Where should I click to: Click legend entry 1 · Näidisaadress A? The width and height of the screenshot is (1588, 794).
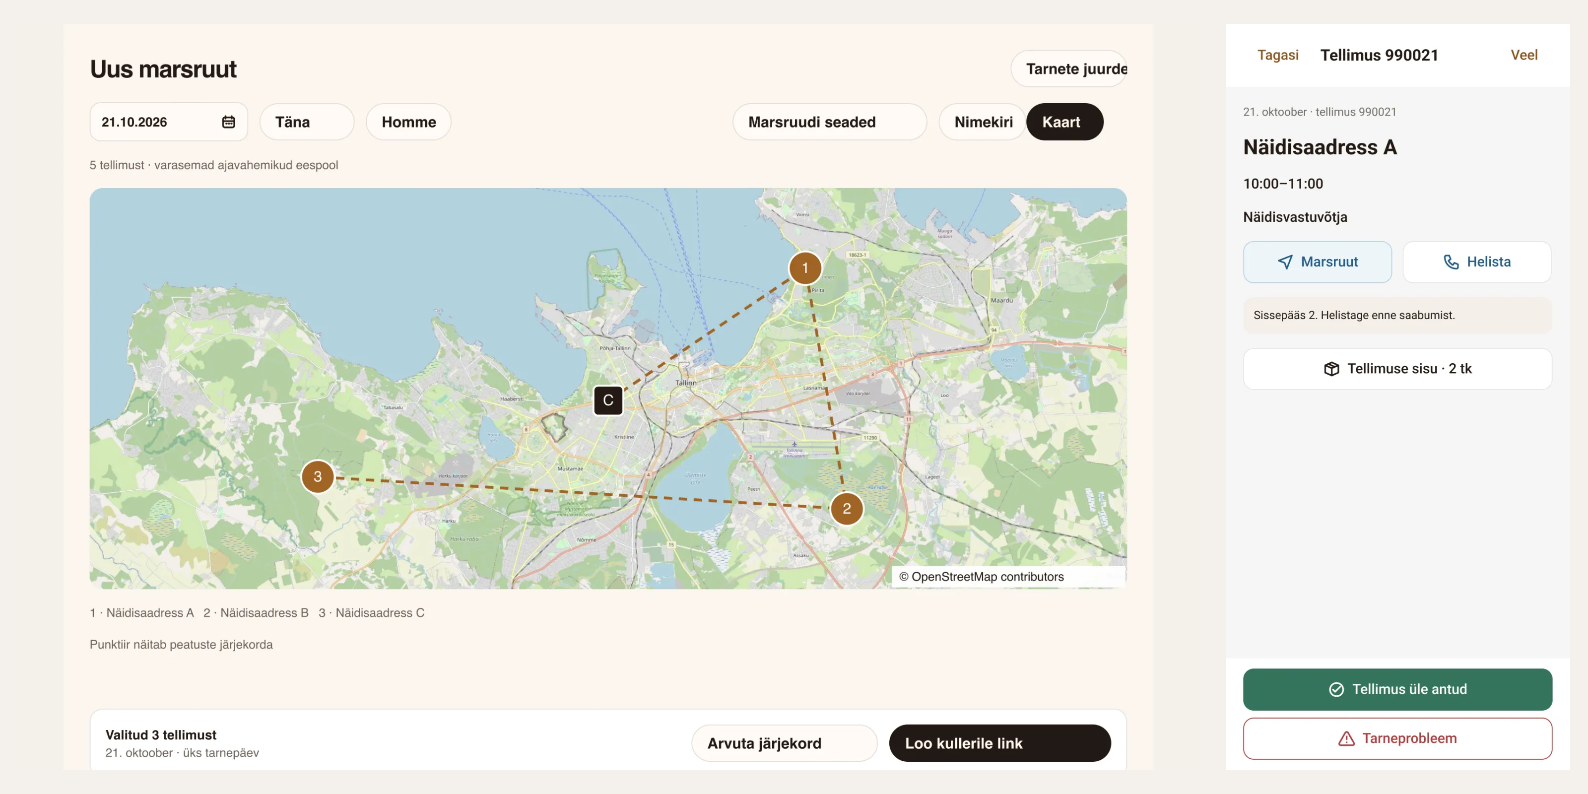click(x=141, y=613)
